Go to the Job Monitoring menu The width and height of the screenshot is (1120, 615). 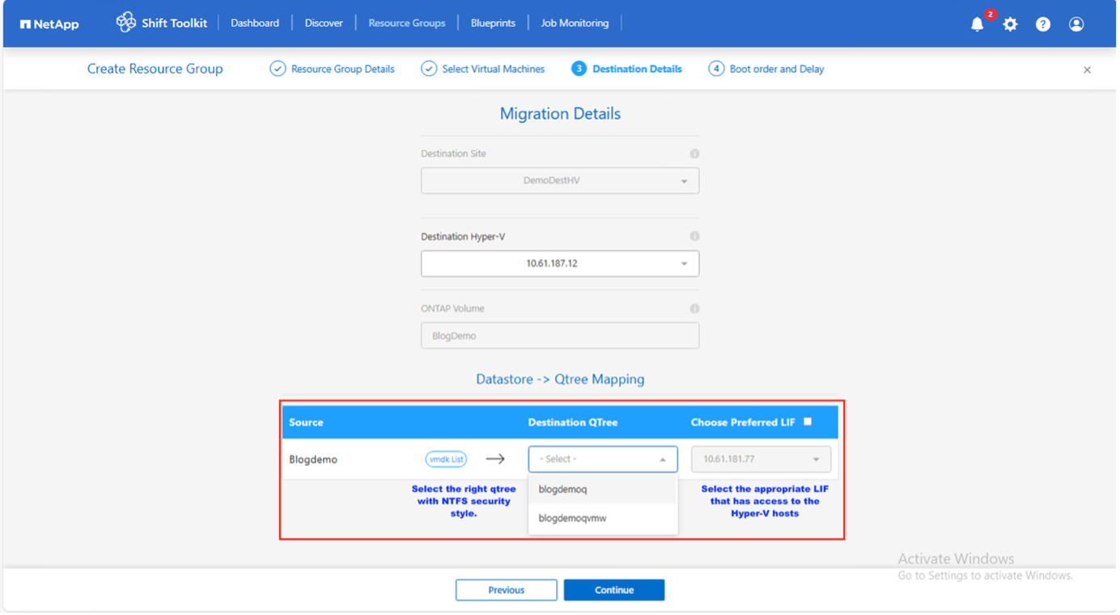575,23
